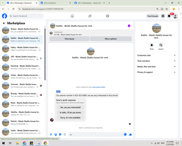
Task: Switch to the Marketplace - 4beds tab
Action: pos(90,3)
